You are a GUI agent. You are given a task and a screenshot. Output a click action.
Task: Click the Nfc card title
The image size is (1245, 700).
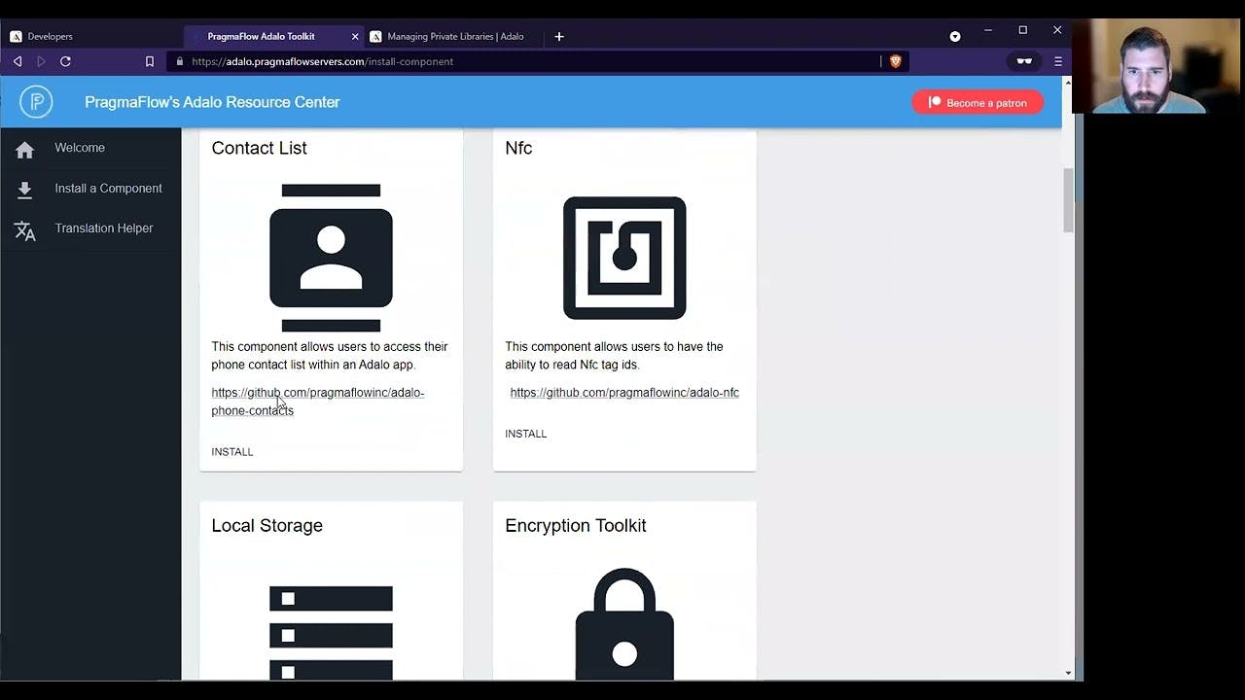518,148
